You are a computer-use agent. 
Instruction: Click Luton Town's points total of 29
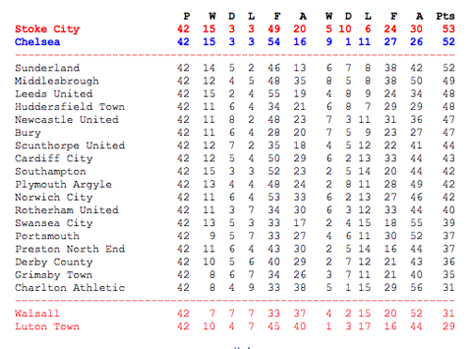[x=448, y=326]
